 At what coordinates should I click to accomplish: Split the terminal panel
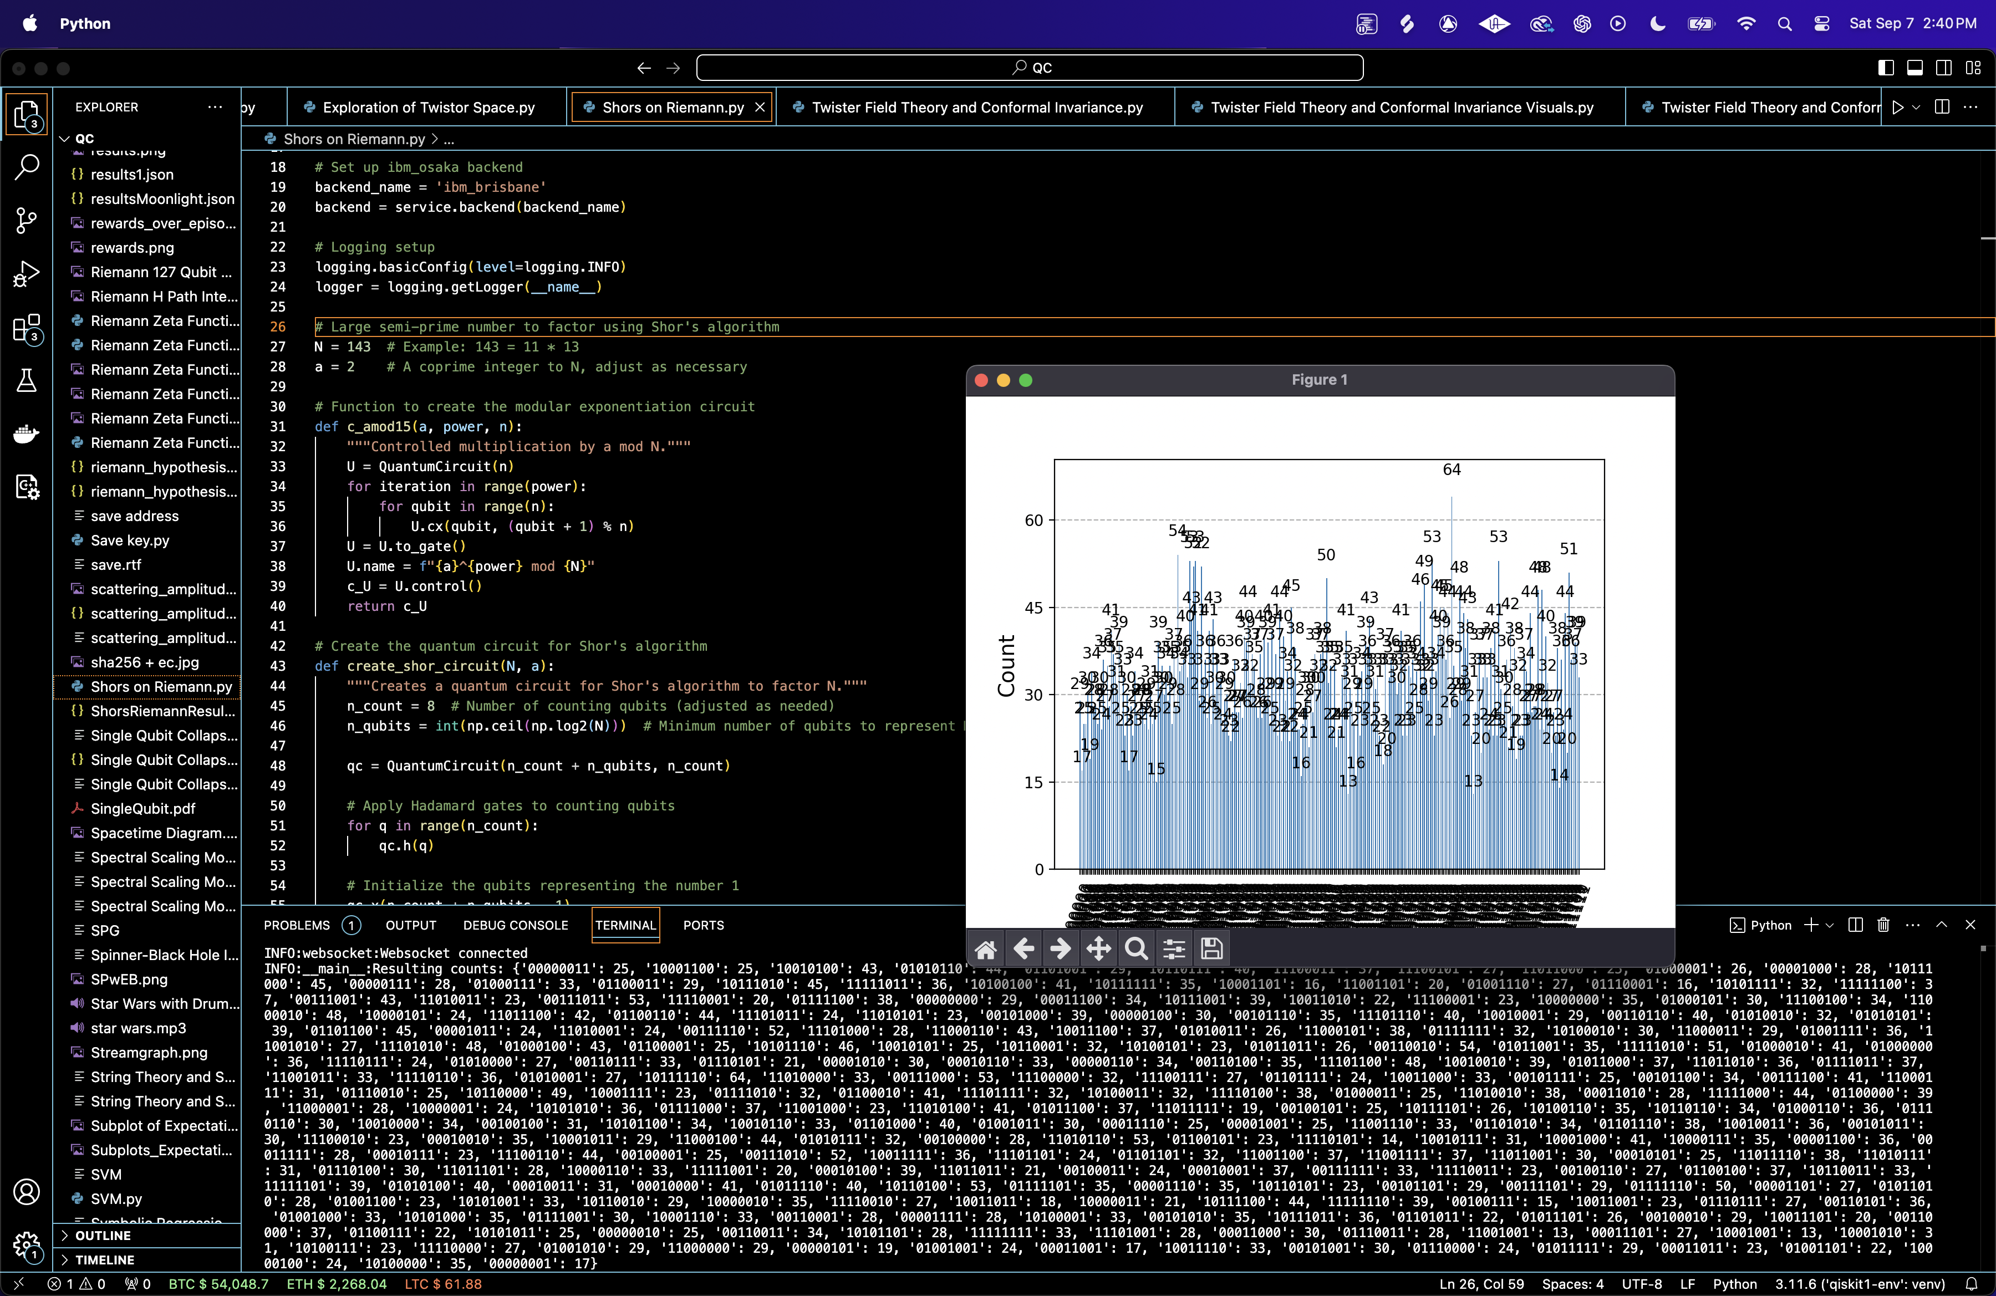click(1856, 925)
